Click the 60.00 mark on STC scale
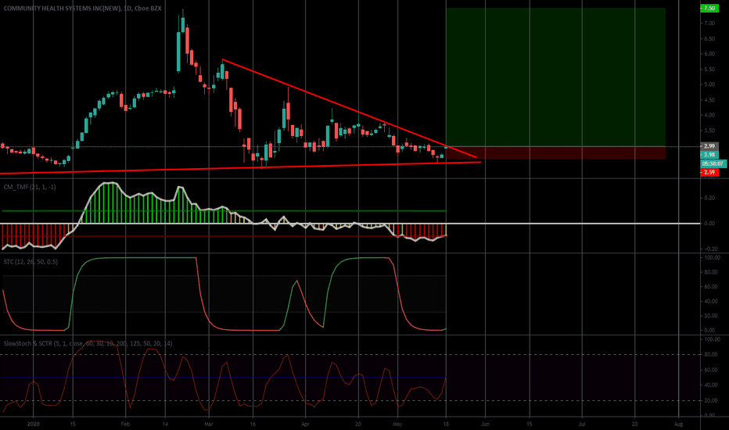 [711, 287]
